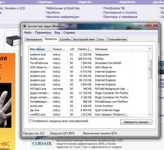Select plugin-contain... using 51 752 КБ
The height and width of the screenshot is (150, 164).
(x=80, y=93)
